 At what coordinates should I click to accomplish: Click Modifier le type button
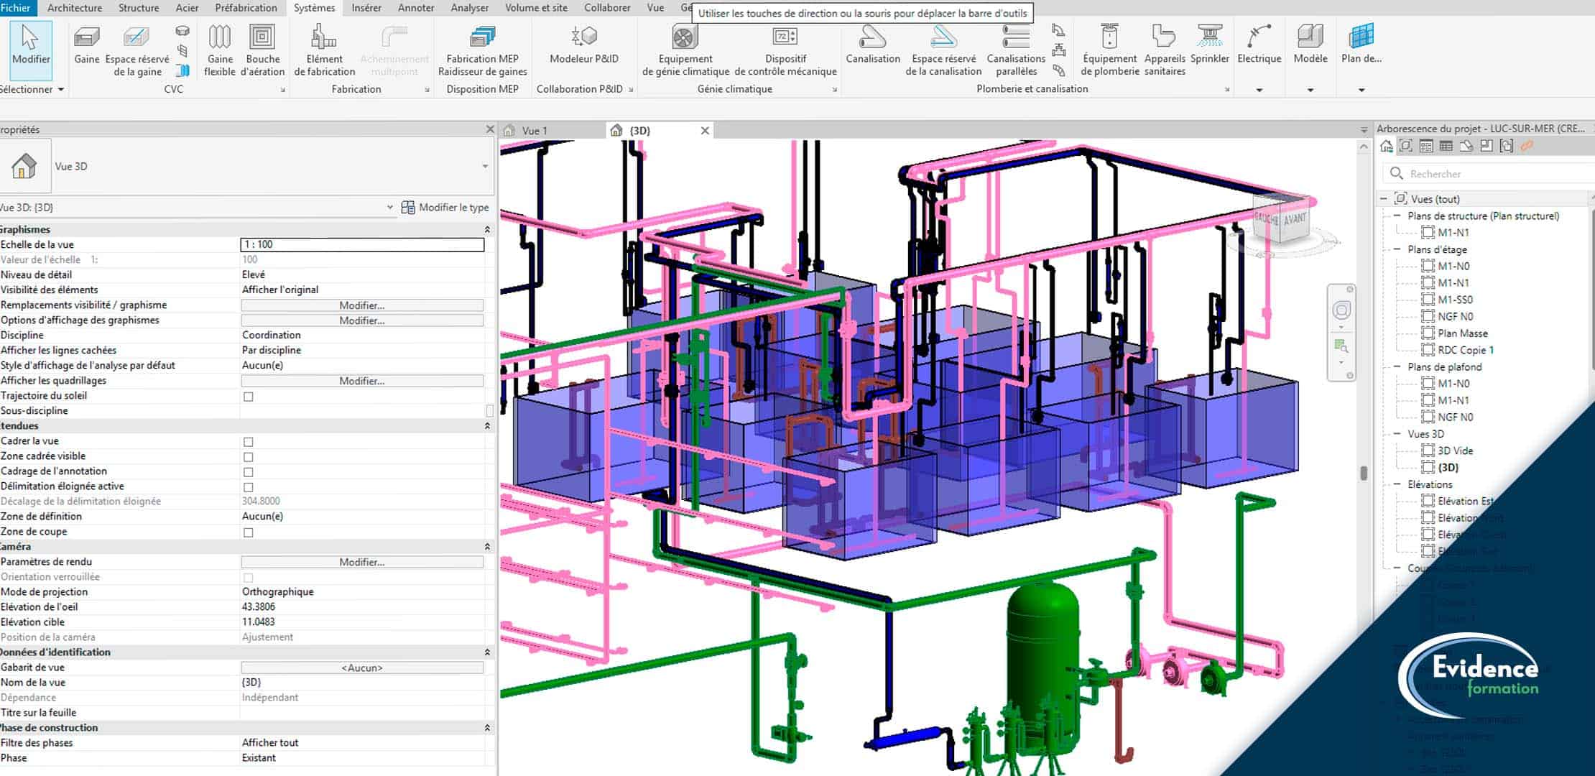click(445, 207)
